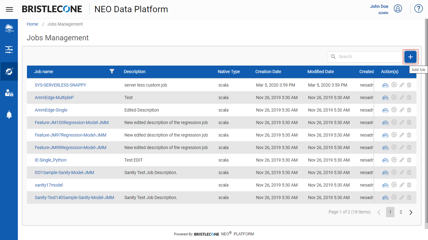Open Feature-JM97Regression-Model-JMM job link

70,135
